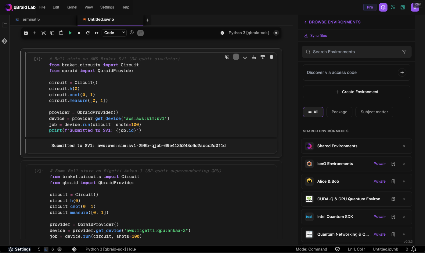Image resolution: width=425 pixels, height=253 pixels.
Task: Expand the Shared Environments row
Action: click(x=404, y=146)
